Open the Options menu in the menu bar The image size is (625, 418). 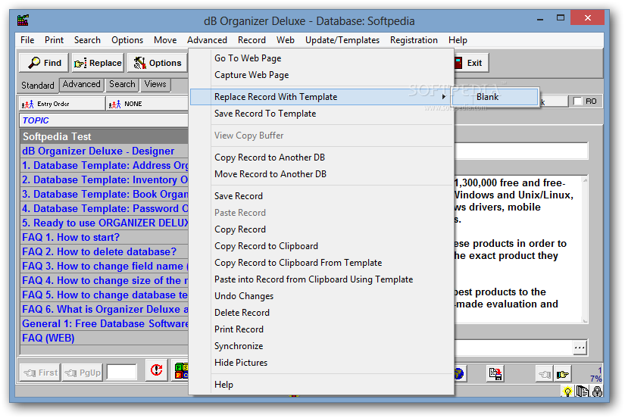point(127,40)
